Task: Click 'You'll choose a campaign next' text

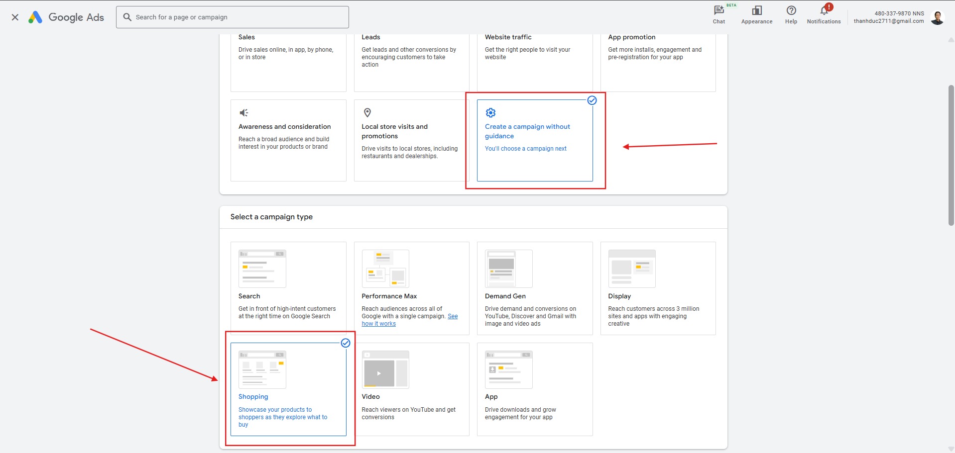Action: [x=526, y=149]
